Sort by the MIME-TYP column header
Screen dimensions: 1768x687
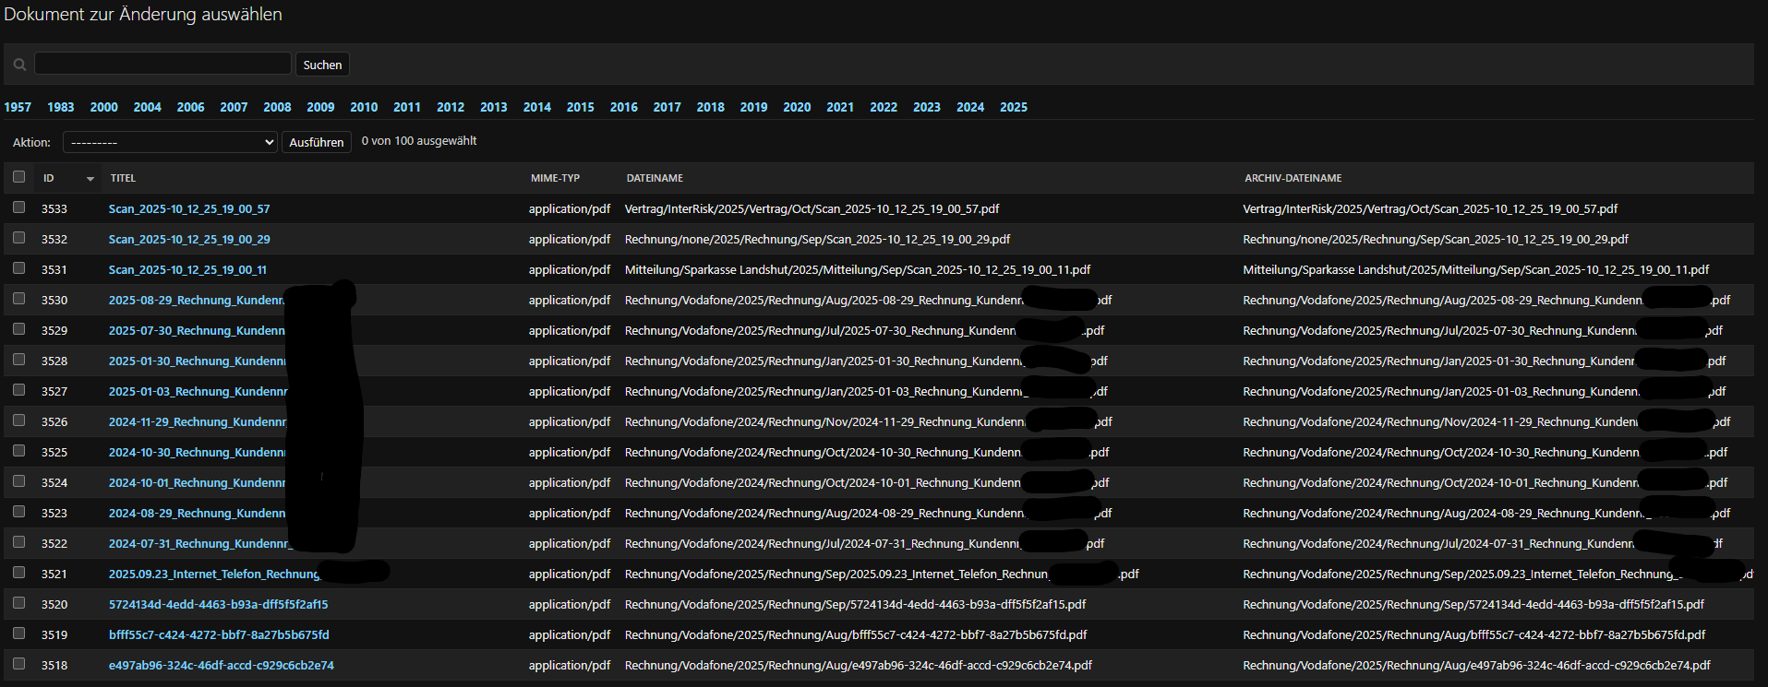click(555, 178)
